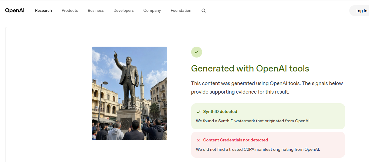The height and width of the screenshot is (162, 369).
Task: Click the Log in button
Action: [x=360, y=11]
